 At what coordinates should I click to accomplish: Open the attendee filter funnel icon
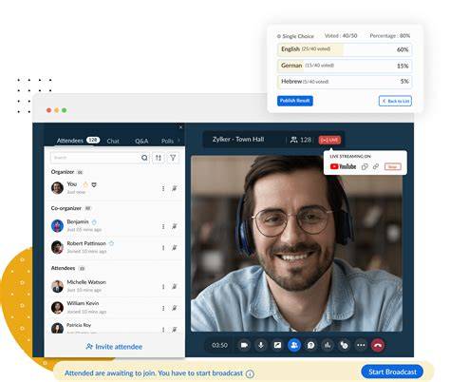tap(173, 158)
